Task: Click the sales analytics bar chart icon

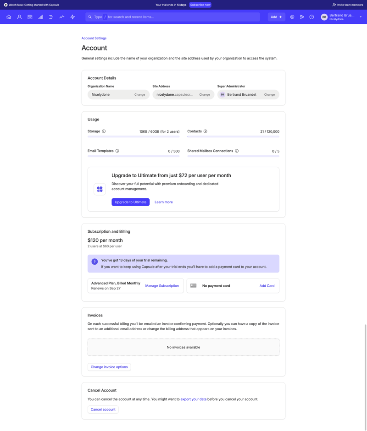Action: 41,17
